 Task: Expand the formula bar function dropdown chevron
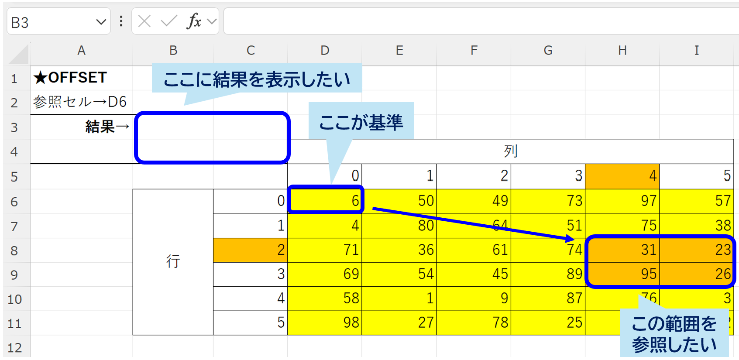pos(212,21)
